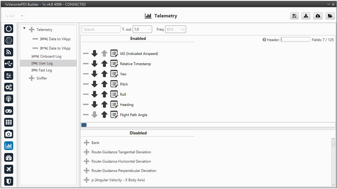Click the Disabled list vertical scrollbar
Image resolution: width=337 pixels, height=189 pixels.
coord(333,162)
